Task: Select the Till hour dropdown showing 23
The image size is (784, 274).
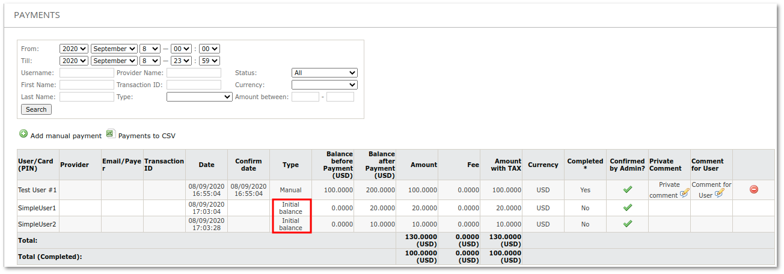Action: (180, 61)
